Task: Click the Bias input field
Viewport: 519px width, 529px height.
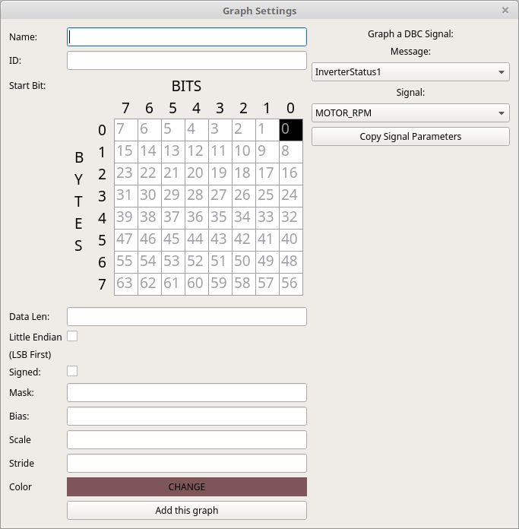Action: click(x=186, y=416)
